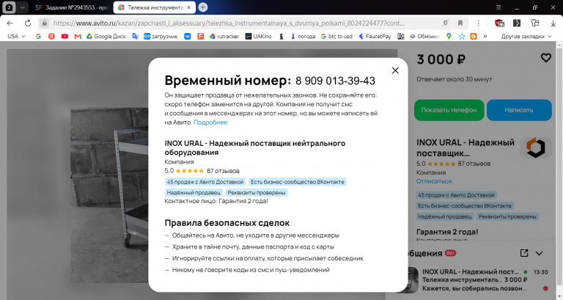Open the rutracker bookmark
Viewport: 563px width, 300px height.
(224, 36)
